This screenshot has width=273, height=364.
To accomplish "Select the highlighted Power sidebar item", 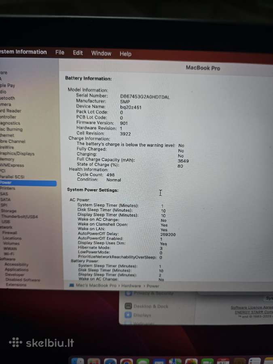I will [x=28, y=183].
